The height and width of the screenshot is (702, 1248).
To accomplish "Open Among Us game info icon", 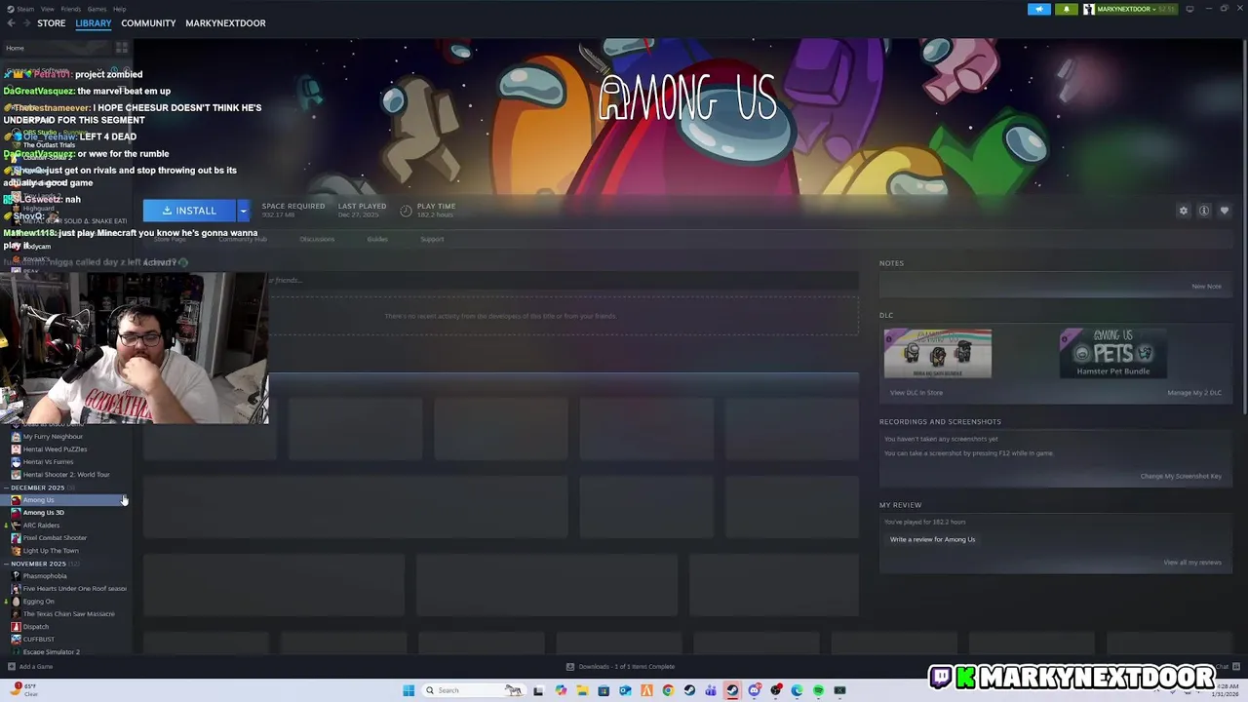I will pos(1204,211).
